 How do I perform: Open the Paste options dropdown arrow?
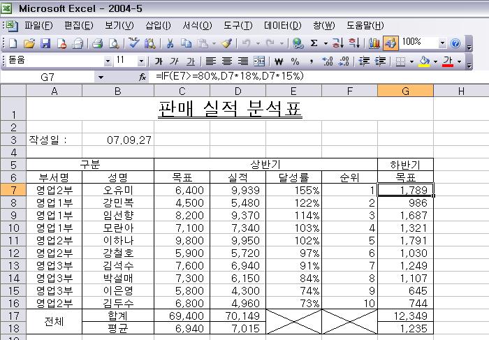(214, 43)
